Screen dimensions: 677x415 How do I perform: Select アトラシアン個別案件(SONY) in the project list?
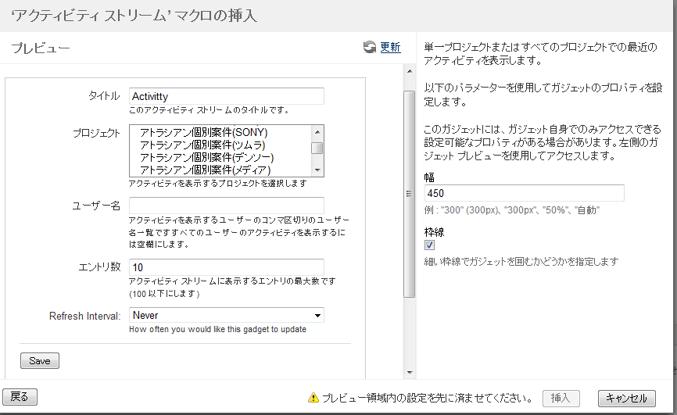click(203, 132)
